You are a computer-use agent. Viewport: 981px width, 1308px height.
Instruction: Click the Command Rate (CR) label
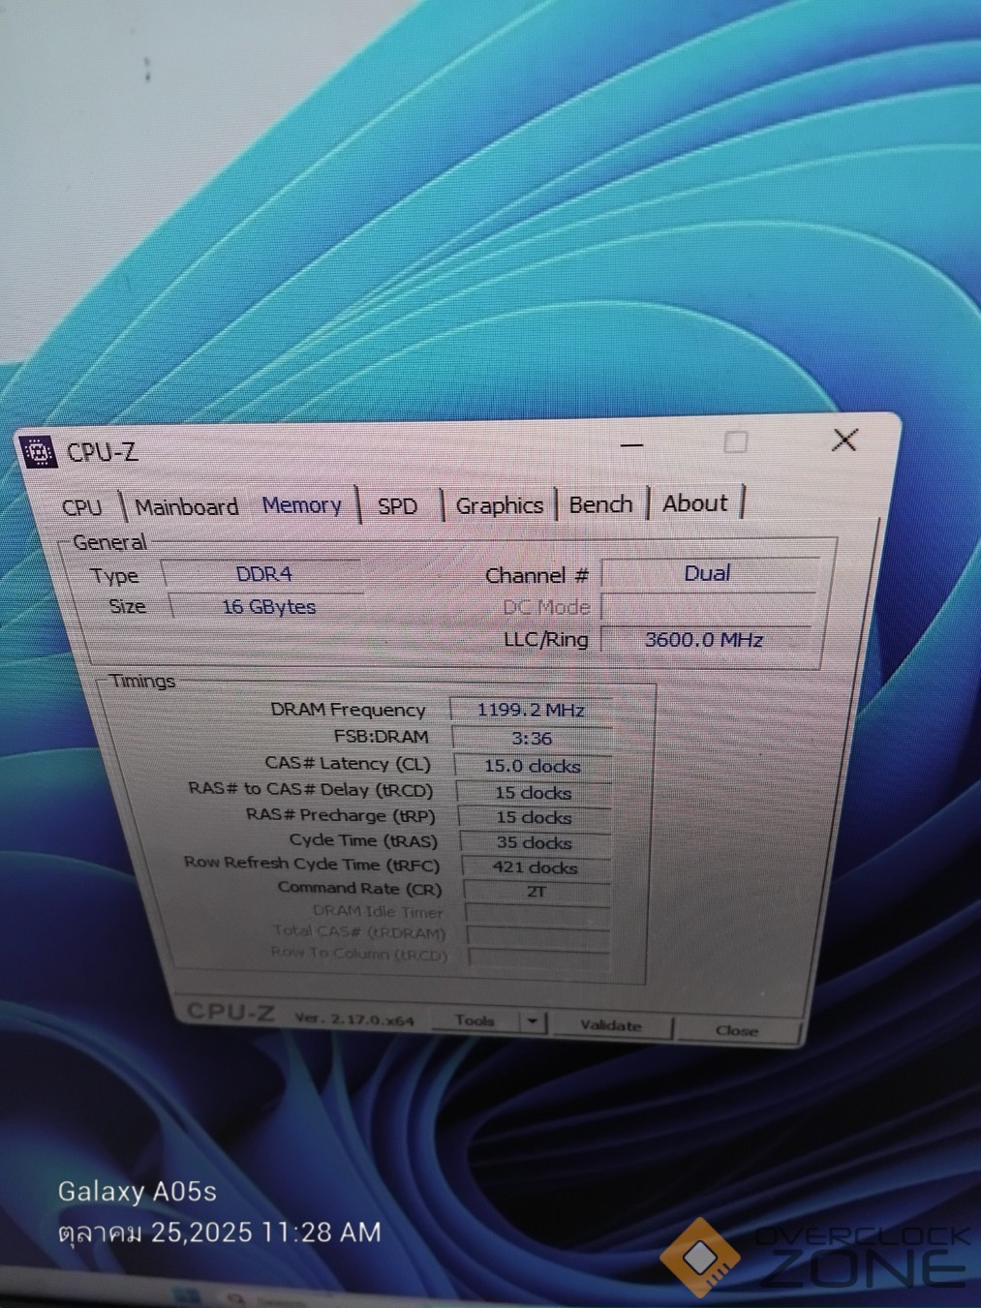[359, 888]
